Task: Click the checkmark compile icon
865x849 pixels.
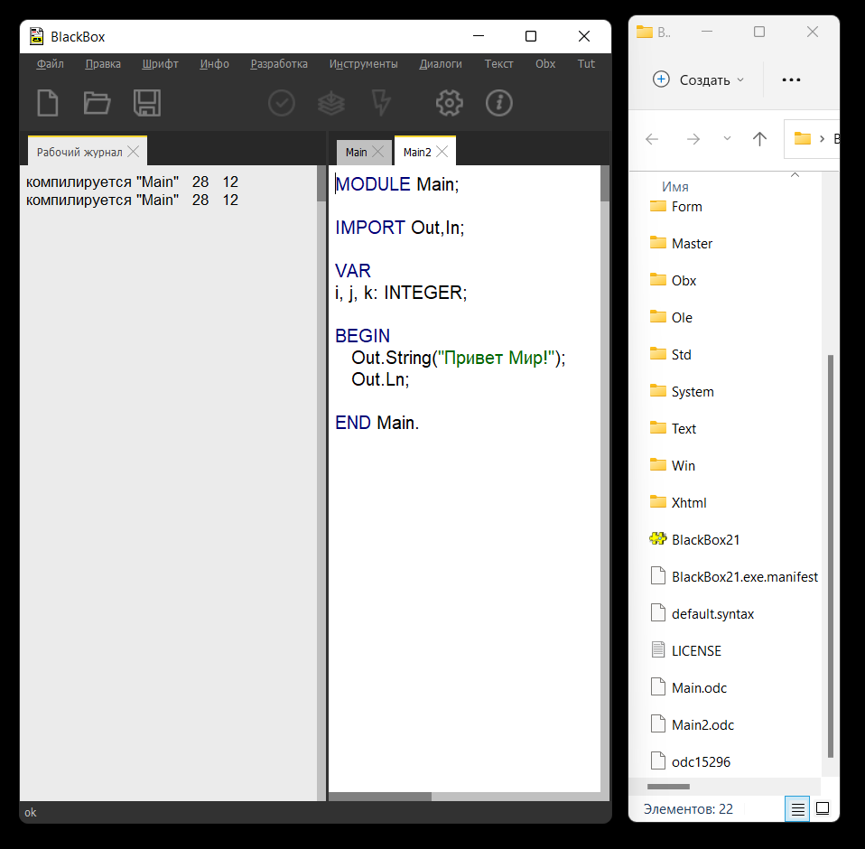Action: 282,103
